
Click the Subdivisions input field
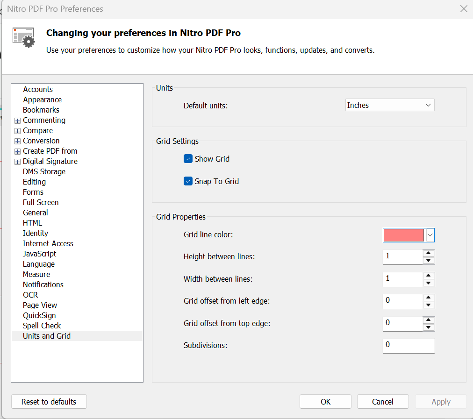[x=408, y=346]
